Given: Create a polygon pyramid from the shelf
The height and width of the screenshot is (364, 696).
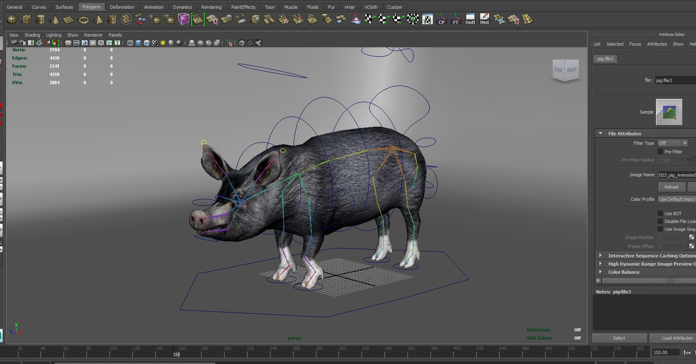Looking at the screenshot, I should tap(98, 19).
